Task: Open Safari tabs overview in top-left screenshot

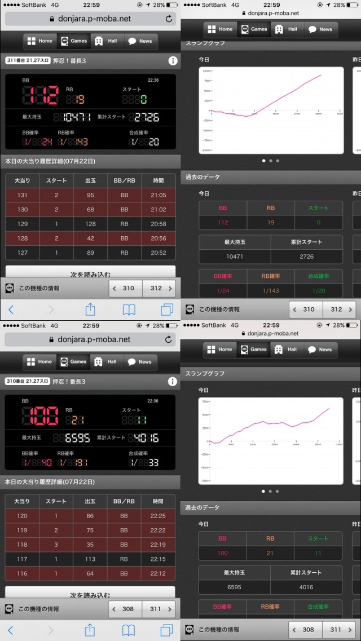Action: point(167,309)
